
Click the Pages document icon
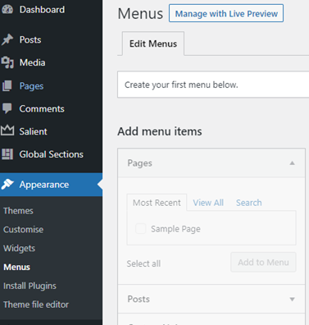(x=7, y=86)
